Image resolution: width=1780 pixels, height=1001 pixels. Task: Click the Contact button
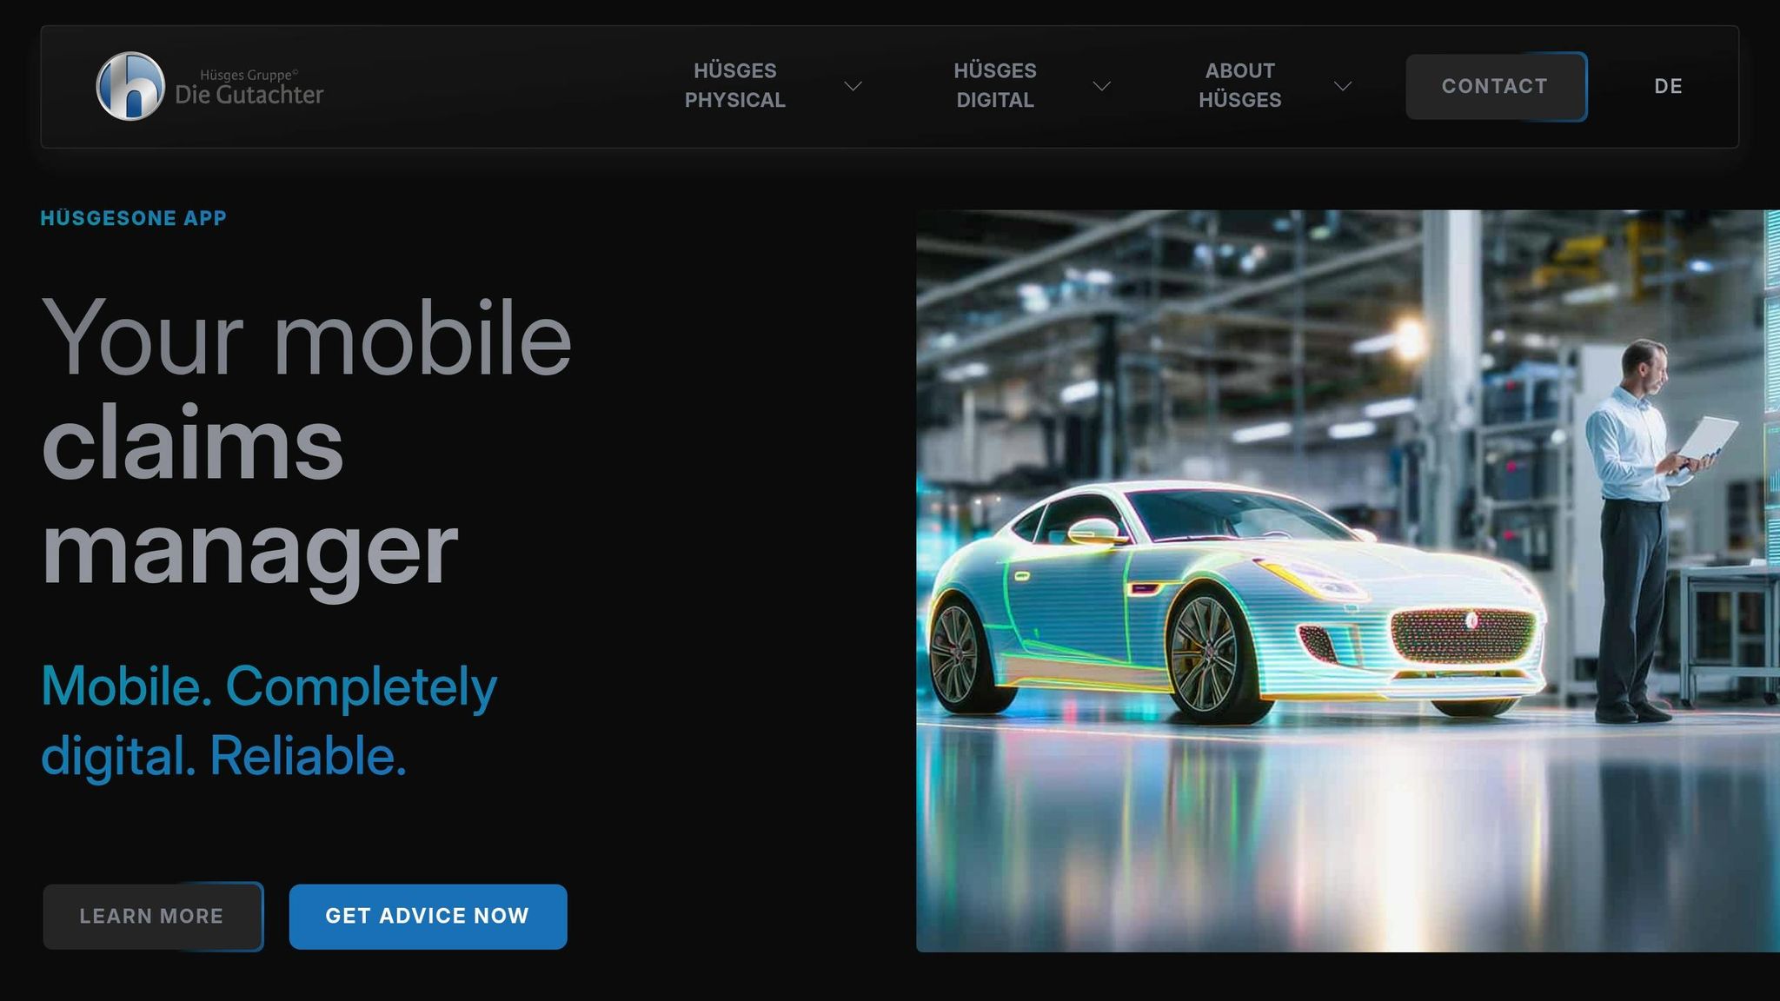(x=1496, y=86)
